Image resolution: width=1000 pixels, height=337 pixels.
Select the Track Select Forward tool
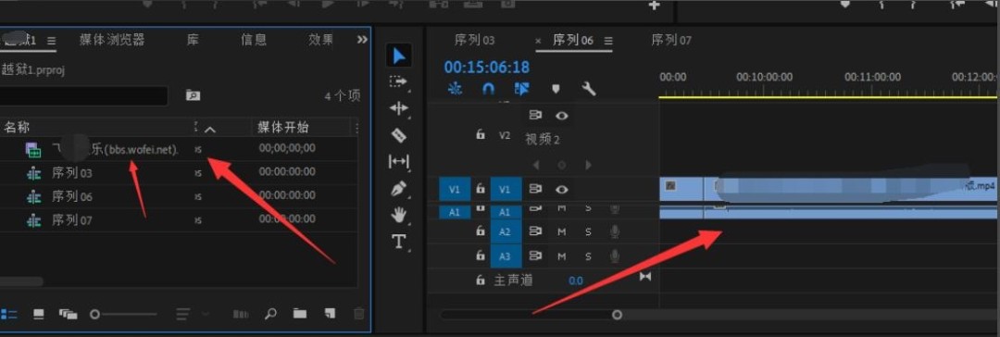click(398, 82)
